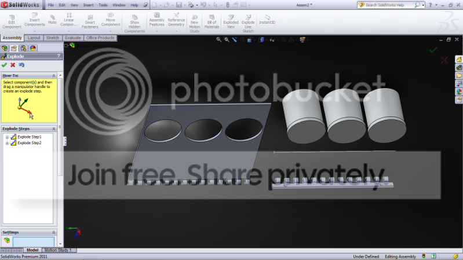The width and height of the screenshot is (463, 260).
Task: Switch to the Motion Study 1 tab
Action: coord(58,250)
